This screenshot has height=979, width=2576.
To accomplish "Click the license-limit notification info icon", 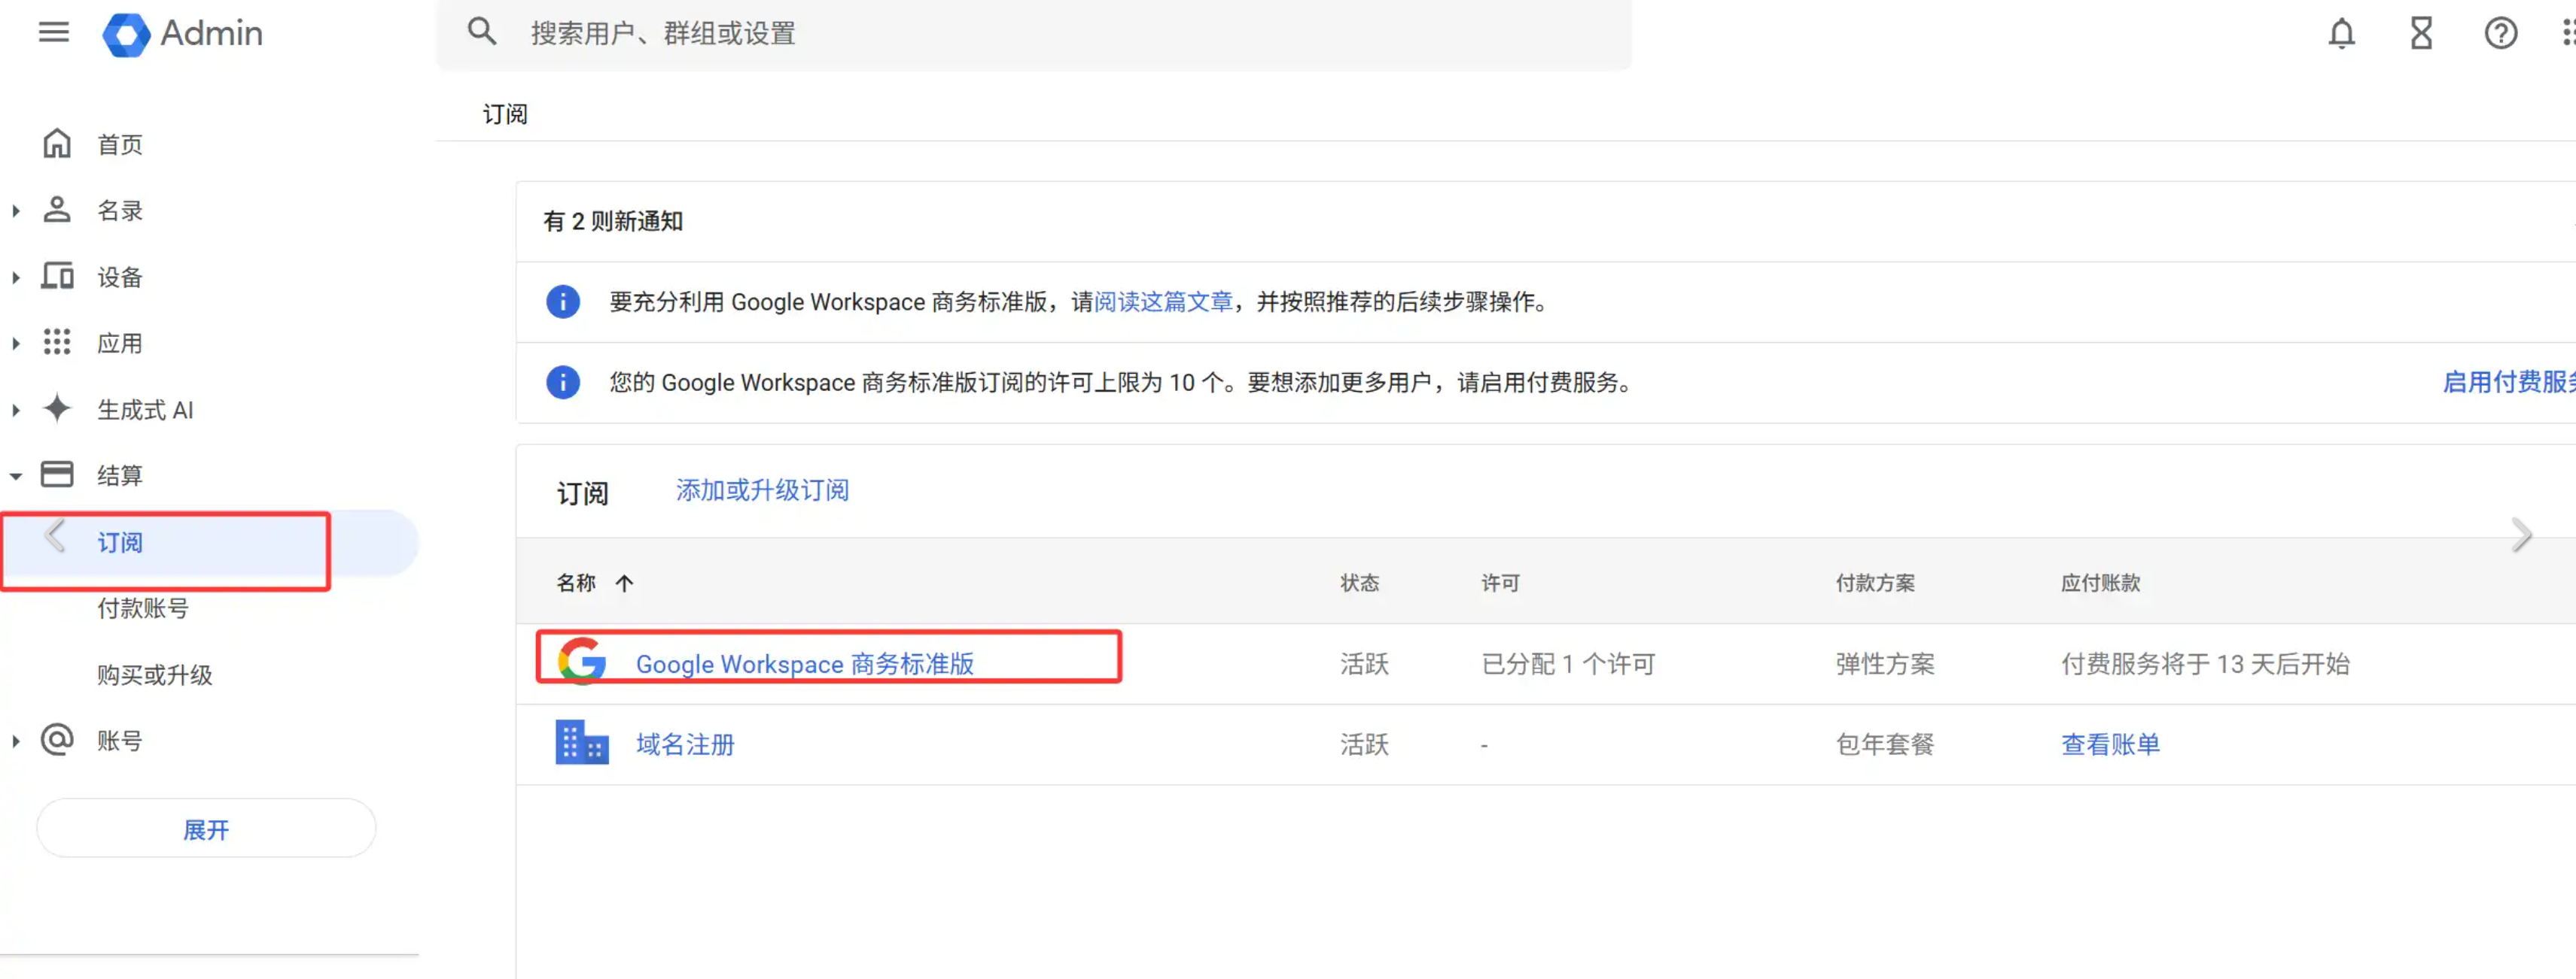I will coord(563,382).
